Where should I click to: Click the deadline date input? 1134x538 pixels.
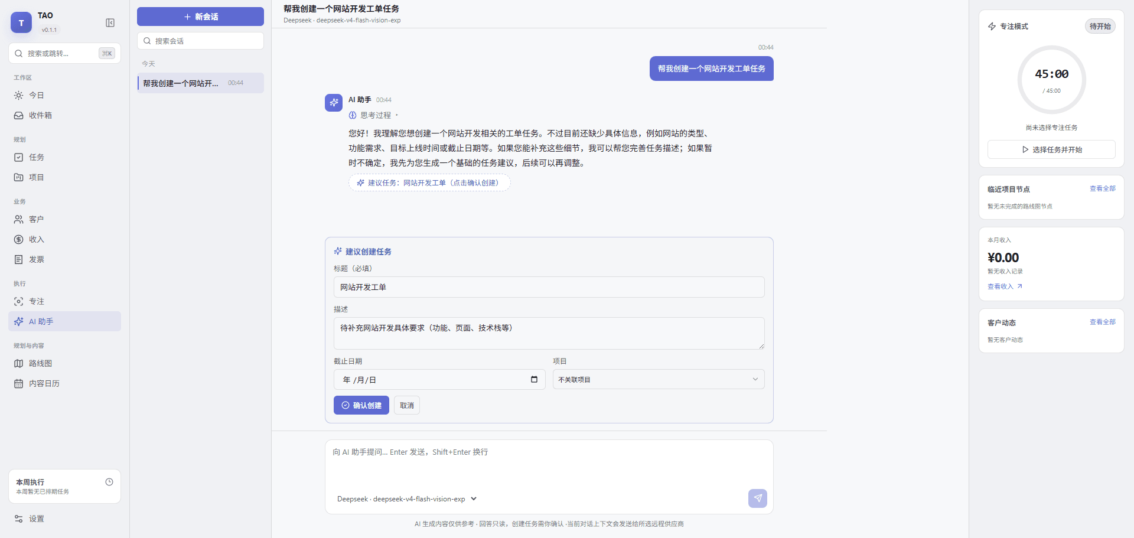(x=439, y=379)
